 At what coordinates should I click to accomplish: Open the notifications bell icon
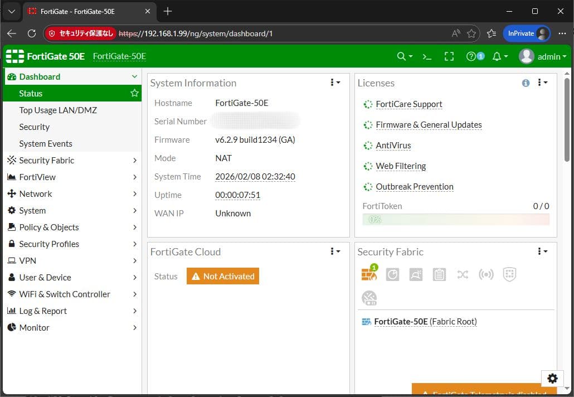coord(498,56)
